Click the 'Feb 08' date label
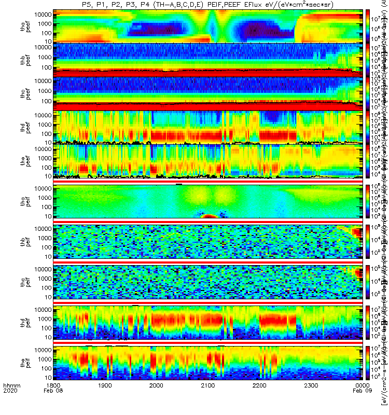 53,391
